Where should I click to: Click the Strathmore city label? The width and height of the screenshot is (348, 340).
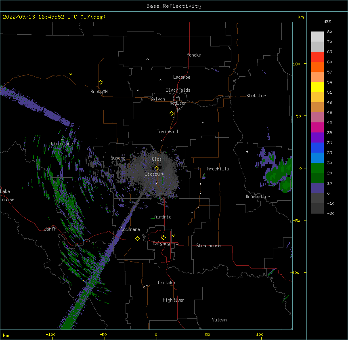coord(208,246)
